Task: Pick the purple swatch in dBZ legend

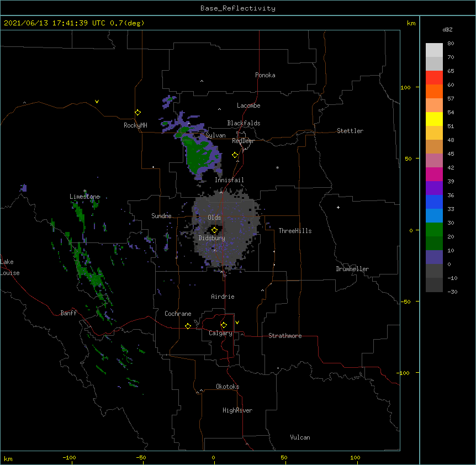Action: click(x=434, y=188)
